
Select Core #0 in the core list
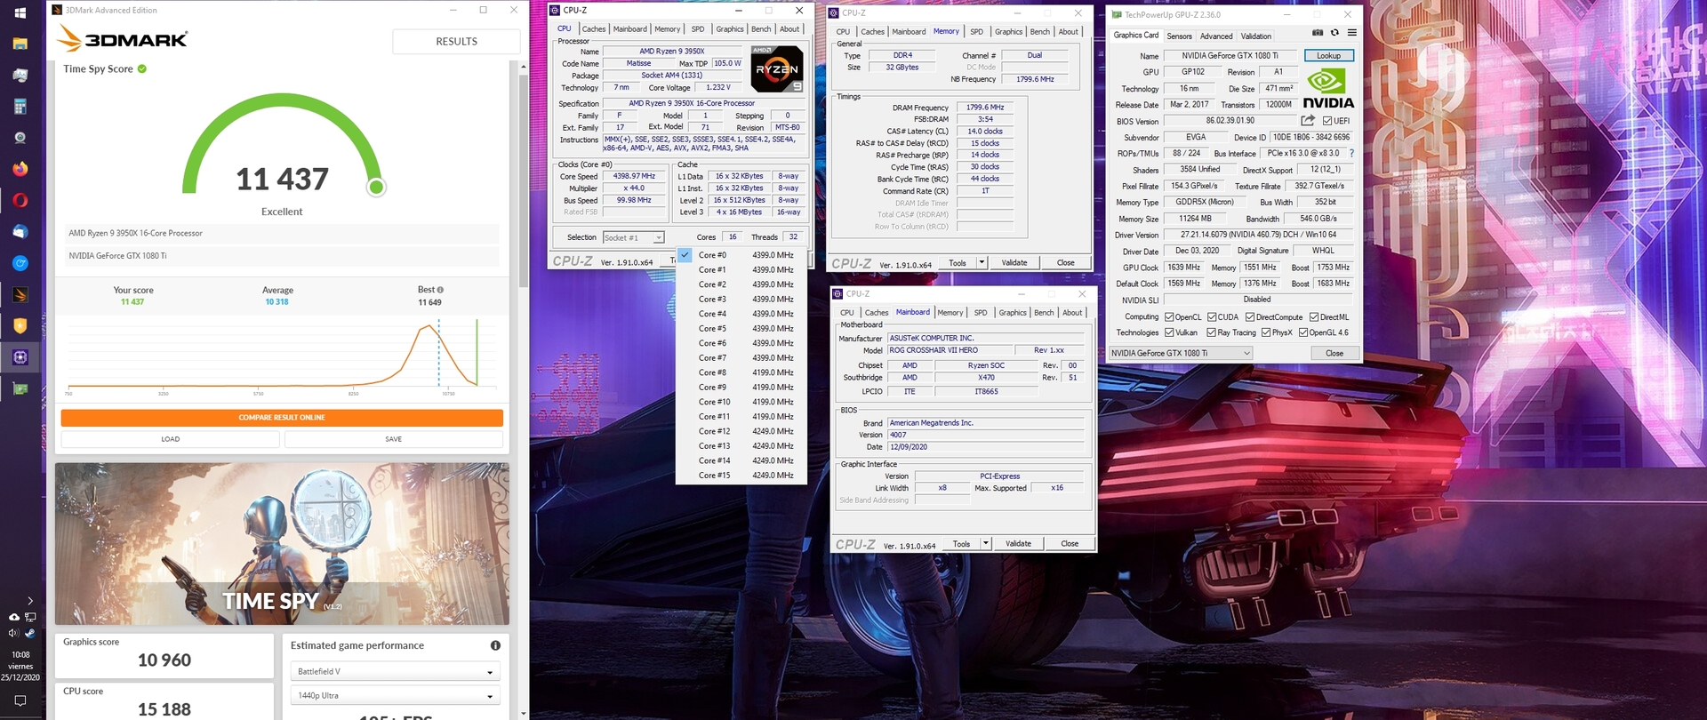point(741,255)
